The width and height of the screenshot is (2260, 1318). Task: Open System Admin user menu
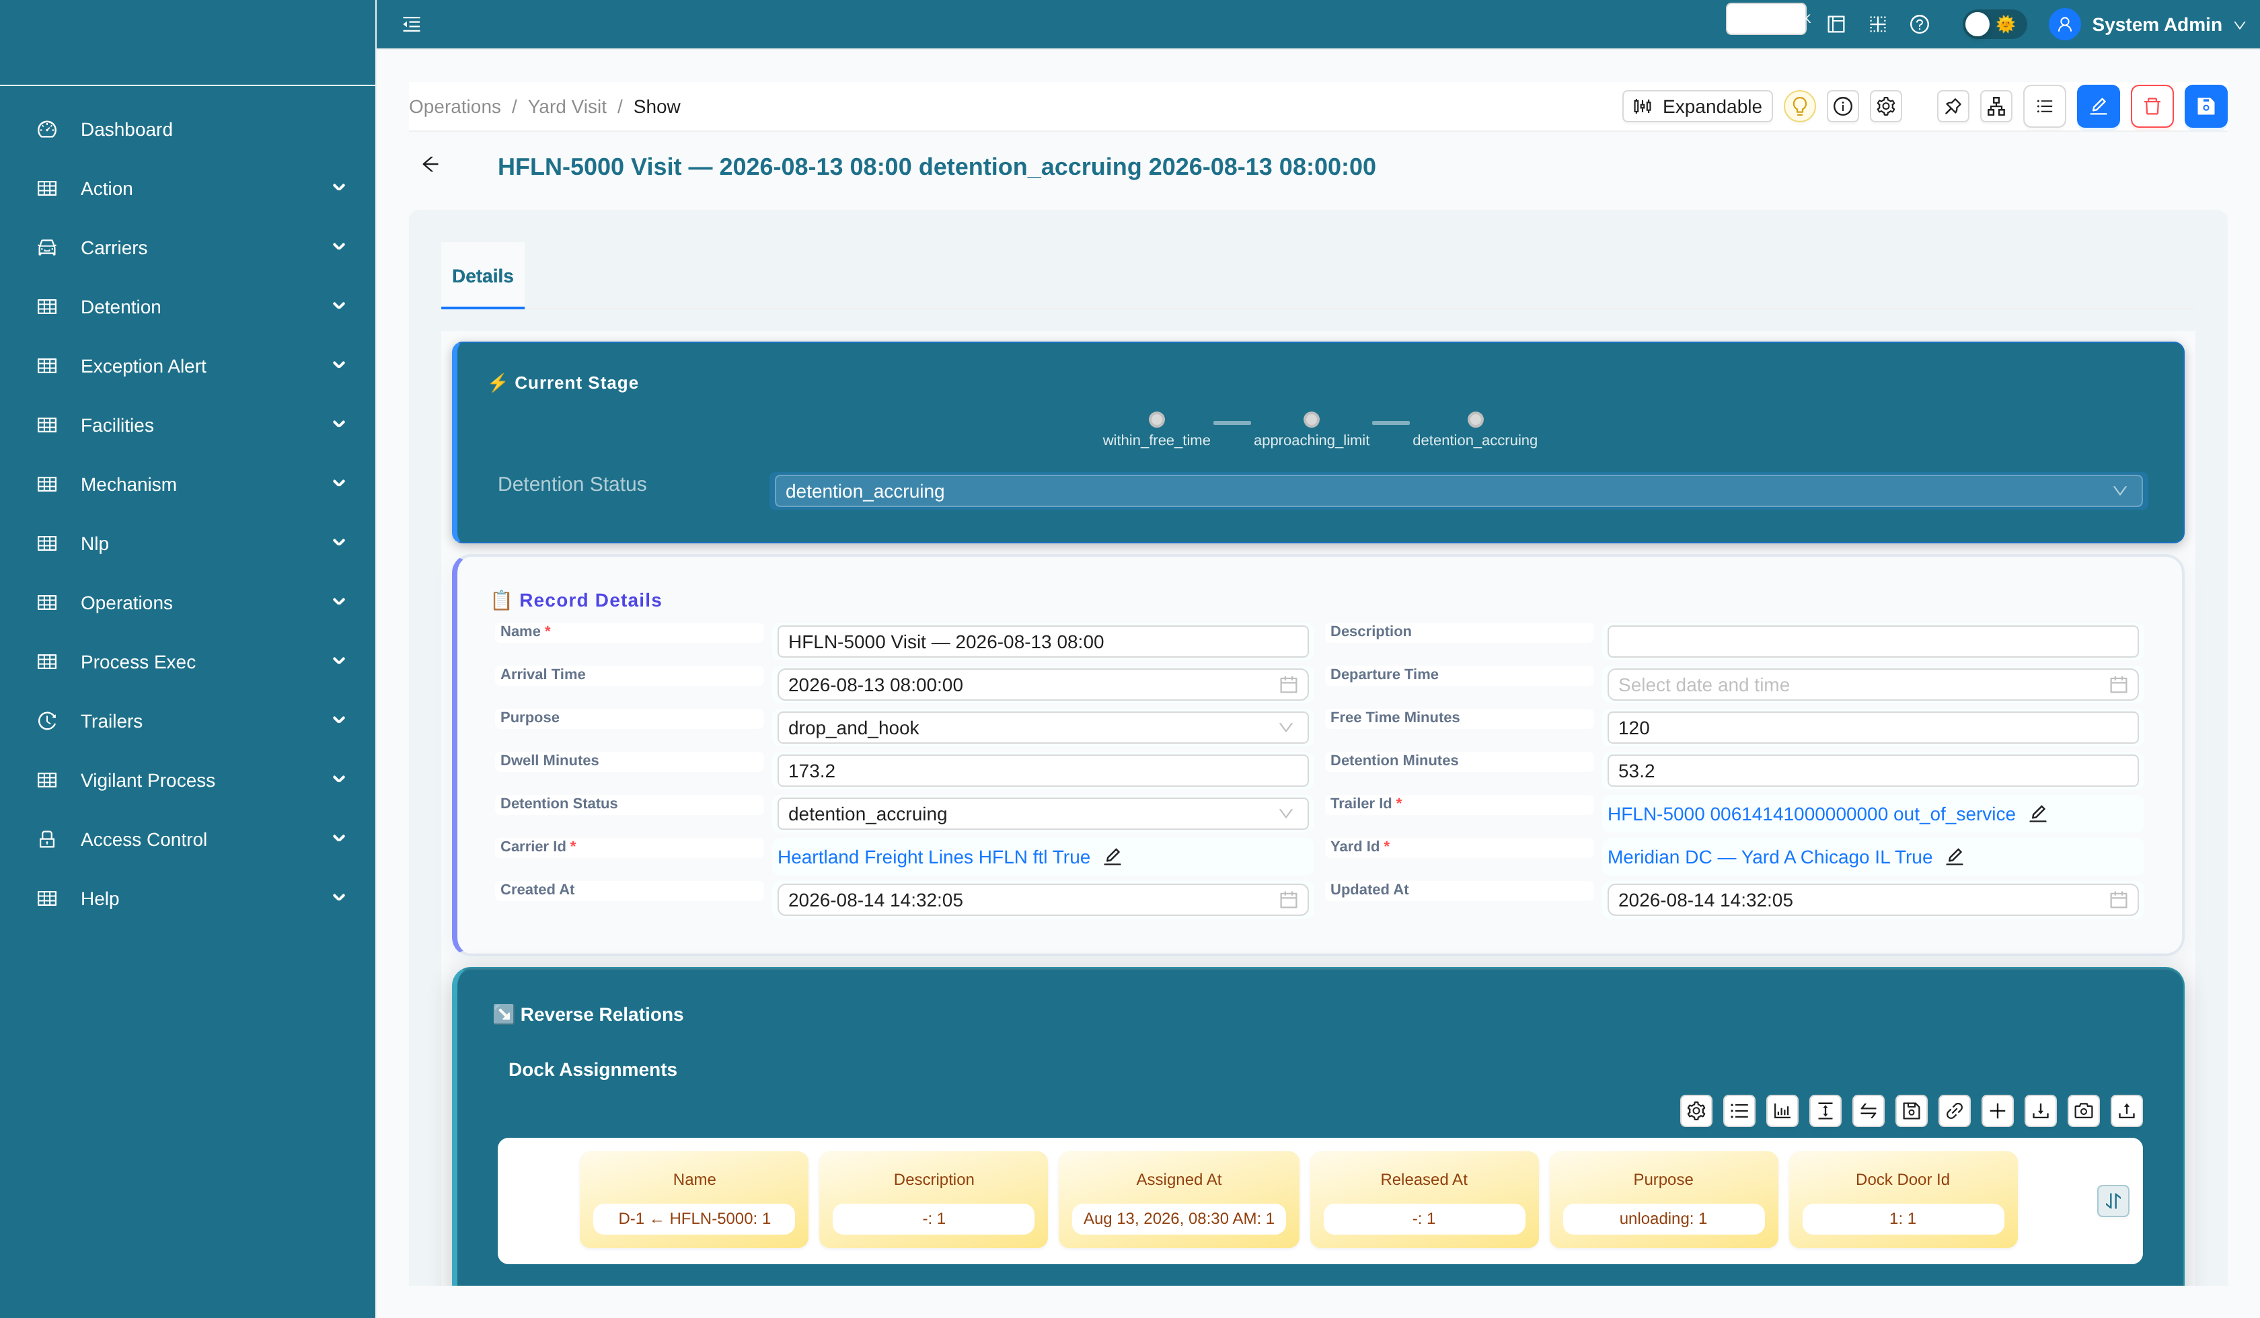coord(2148,24)
